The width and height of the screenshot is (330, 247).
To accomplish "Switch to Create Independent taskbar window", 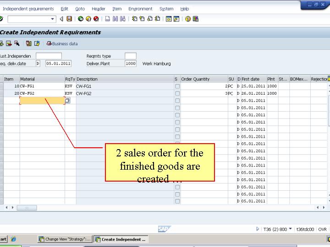I will click(121, 239).
